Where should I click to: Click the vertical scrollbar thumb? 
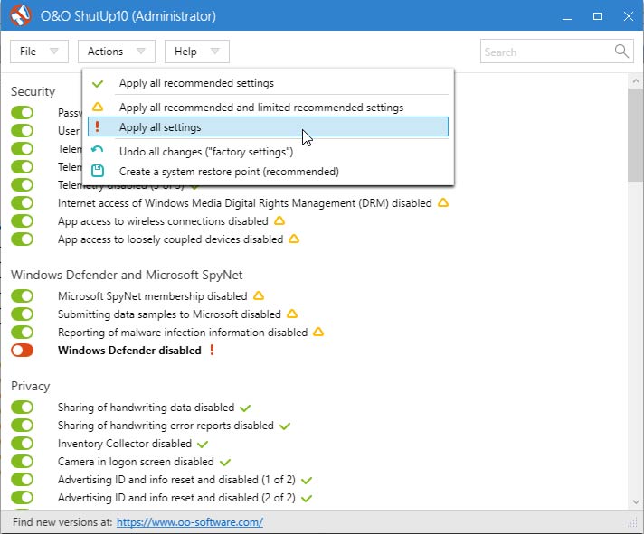(636, 136)
